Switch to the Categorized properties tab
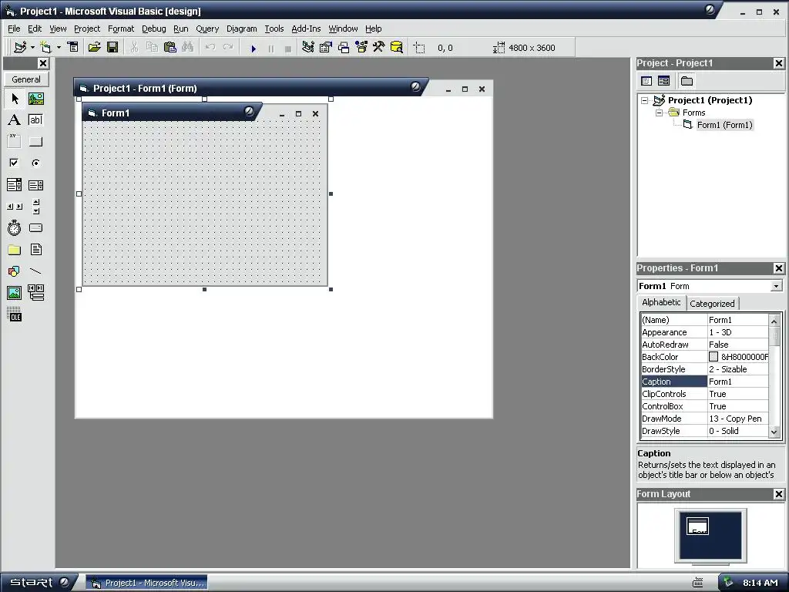Screen dimensions: 789x592 tap(712, 304)
